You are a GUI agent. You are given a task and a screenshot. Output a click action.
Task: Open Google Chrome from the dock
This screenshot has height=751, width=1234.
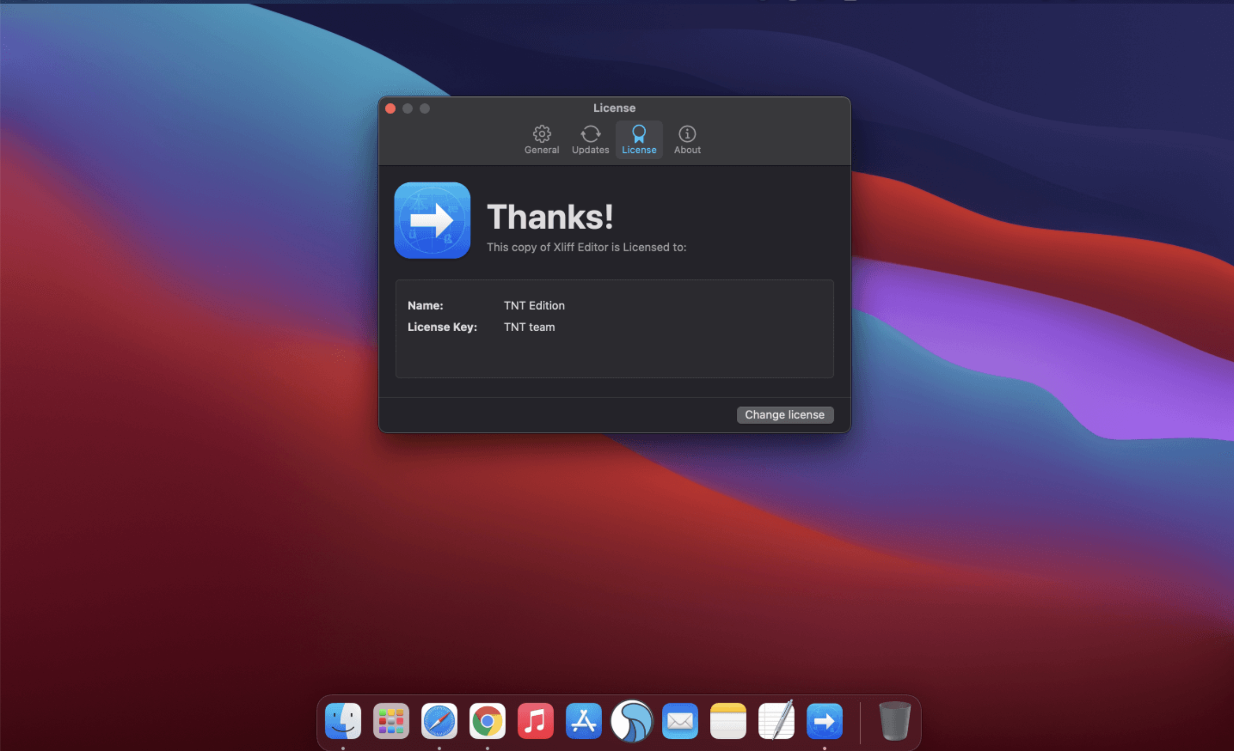(487, 721)
